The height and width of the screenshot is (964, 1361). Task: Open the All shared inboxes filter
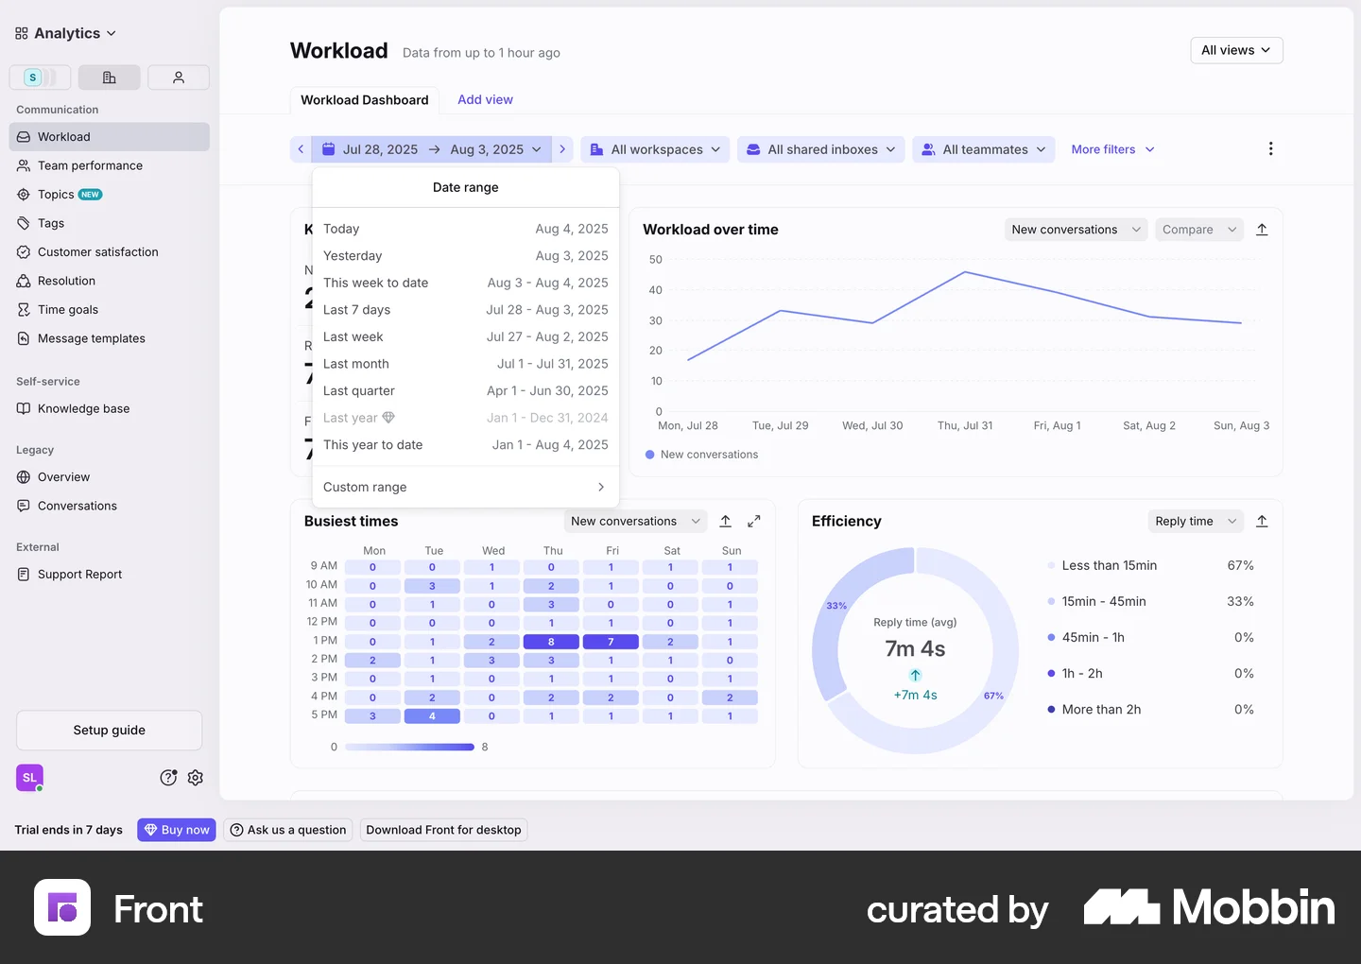pos(820,149)
